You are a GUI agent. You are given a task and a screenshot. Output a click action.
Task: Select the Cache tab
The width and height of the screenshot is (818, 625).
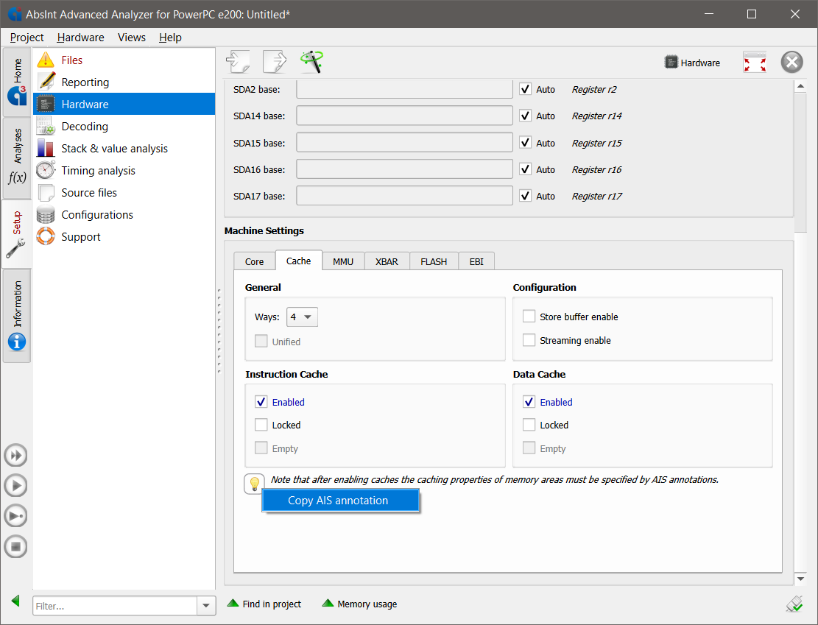click(x=298, y=261)
